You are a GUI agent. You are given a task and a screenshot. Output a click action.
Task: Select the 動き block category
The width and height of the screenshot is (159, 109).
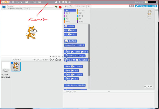pyautogui.click(x=70, y=10)
